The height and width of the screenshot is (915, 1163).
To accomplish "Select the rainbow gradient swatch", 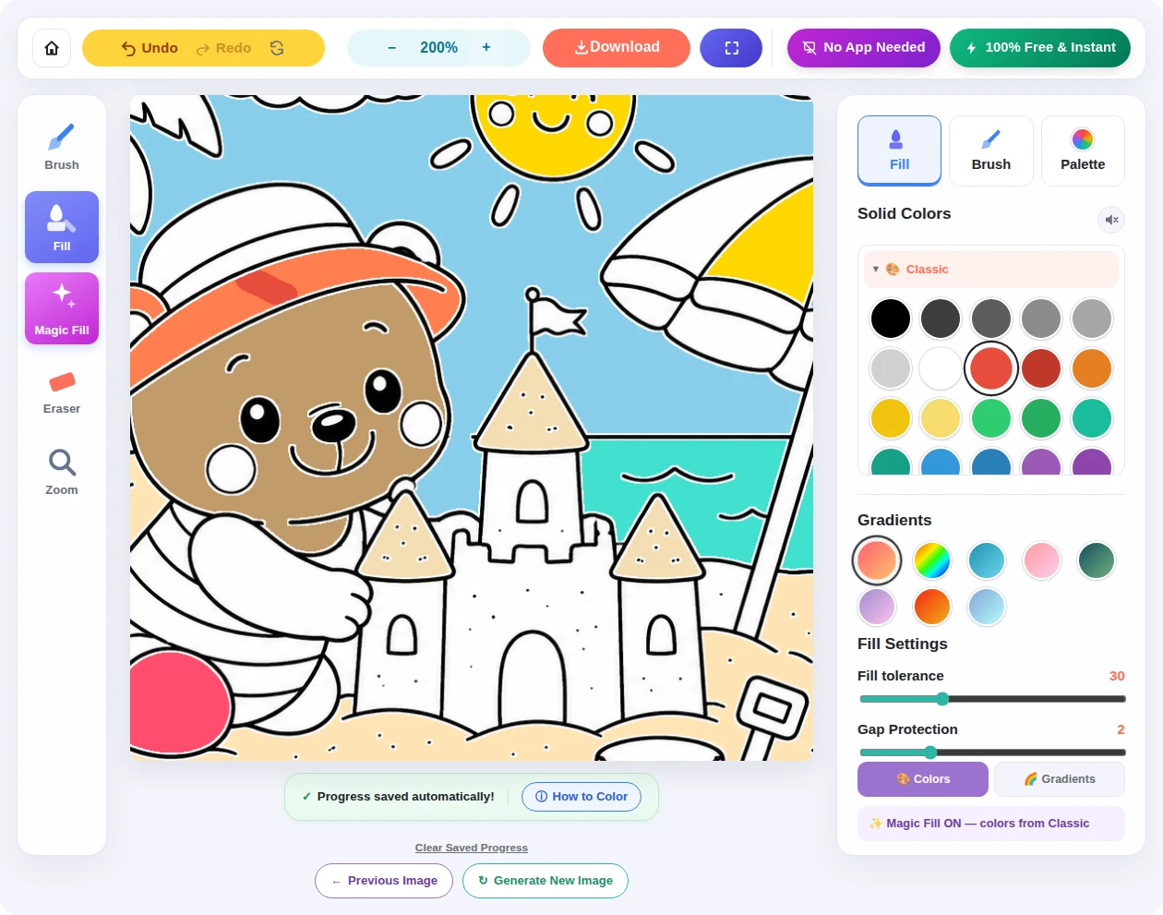I will (932, 560).
